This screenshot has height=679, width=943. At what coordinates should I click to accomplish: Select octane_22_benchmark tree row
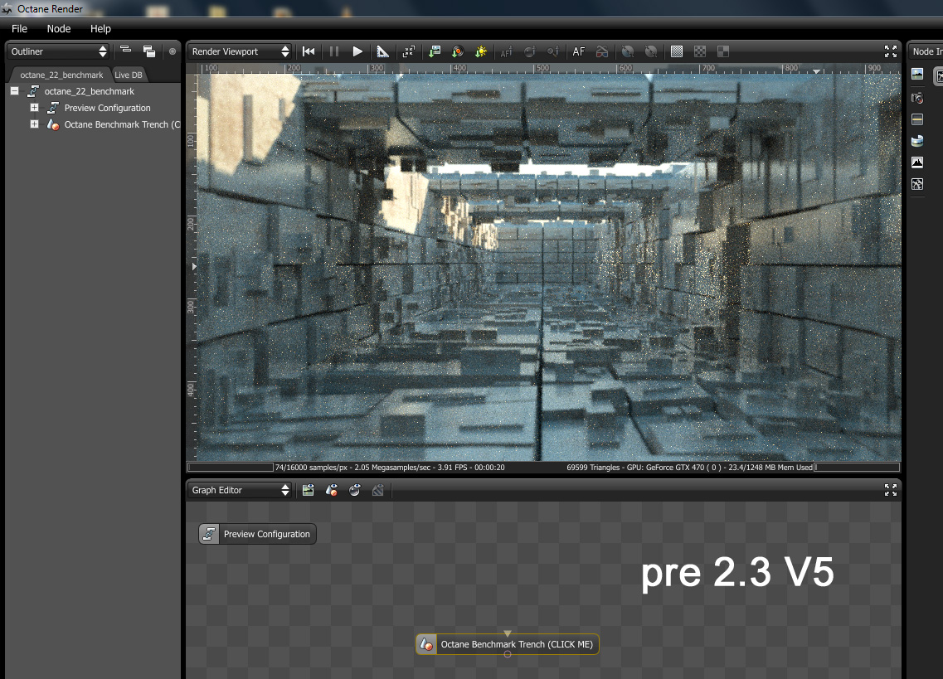coord(89,91)
